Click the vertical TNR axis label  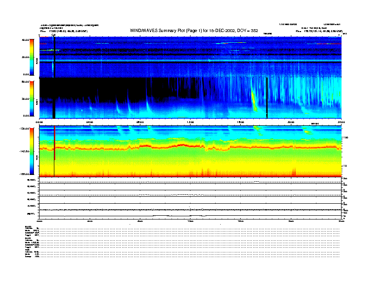point(37,157)
